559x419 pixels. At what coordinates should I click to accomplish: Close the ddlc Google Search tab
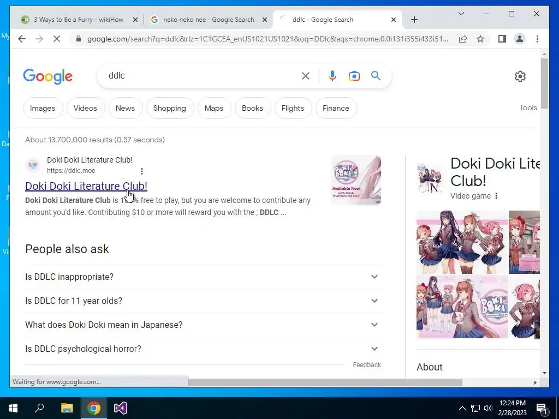393,20
